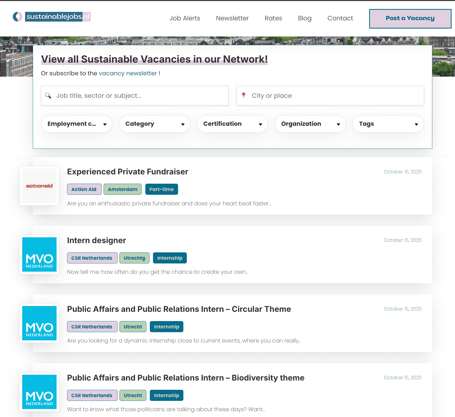This screenshot has height=417, width=455.
Task: Click the circular icon left of the site name
Action: (17, 17)
